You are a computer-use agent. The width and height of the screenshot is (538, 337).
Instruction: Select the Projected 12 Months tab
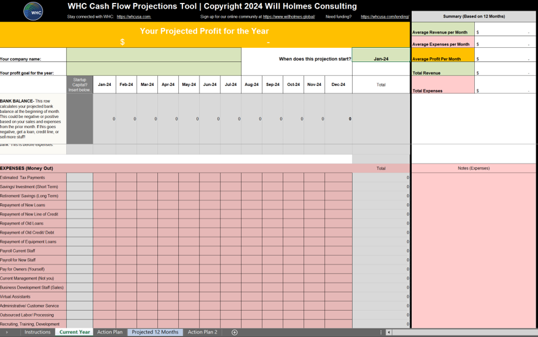(155, 332)
